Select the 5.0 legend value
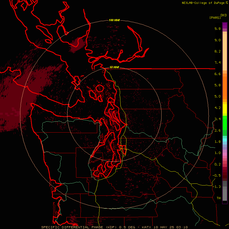 [x=218, y=96]
